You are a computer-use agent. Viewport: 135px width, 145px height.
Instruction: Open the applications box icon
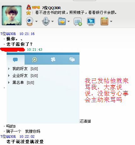coord(104,21)
